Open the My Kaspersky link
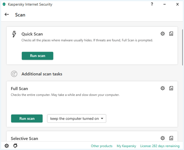Screen dimensions: 184x150 coord(126,146)
